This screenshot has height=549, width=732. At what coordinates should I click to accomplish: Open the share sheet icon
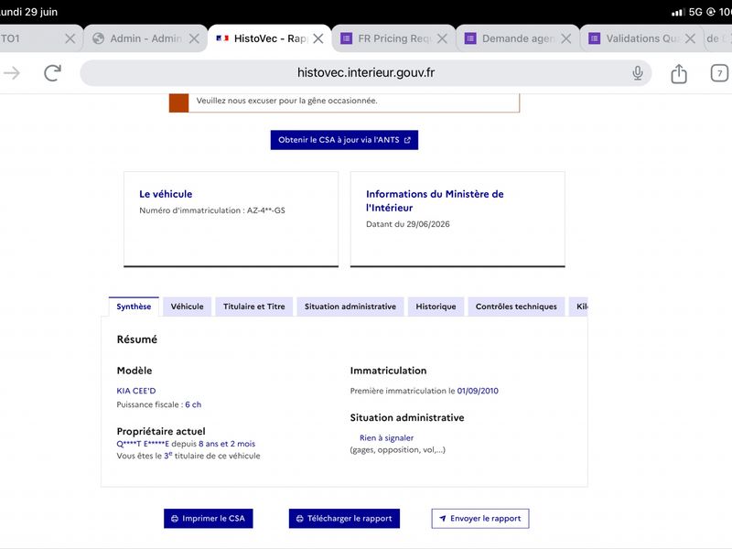pos(679,73)
